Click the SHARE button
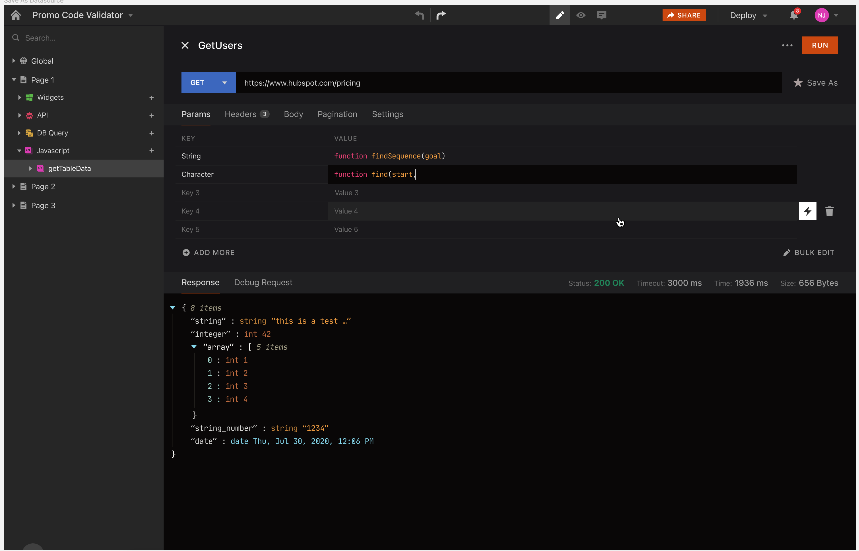The image size is (859, 551). coord(684,15)
